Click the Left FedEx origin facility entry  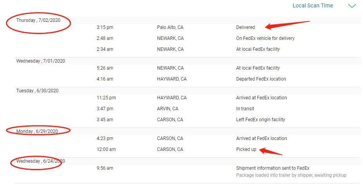(260, 120)
